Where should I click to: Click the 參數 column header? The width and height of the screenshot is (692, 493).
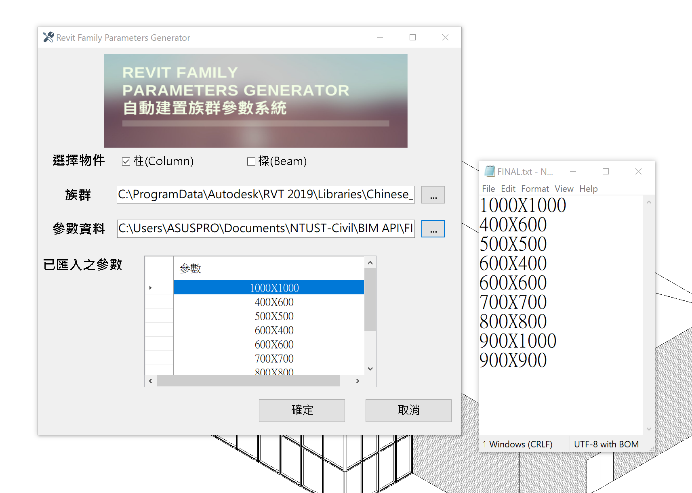(x=269, y=268)
